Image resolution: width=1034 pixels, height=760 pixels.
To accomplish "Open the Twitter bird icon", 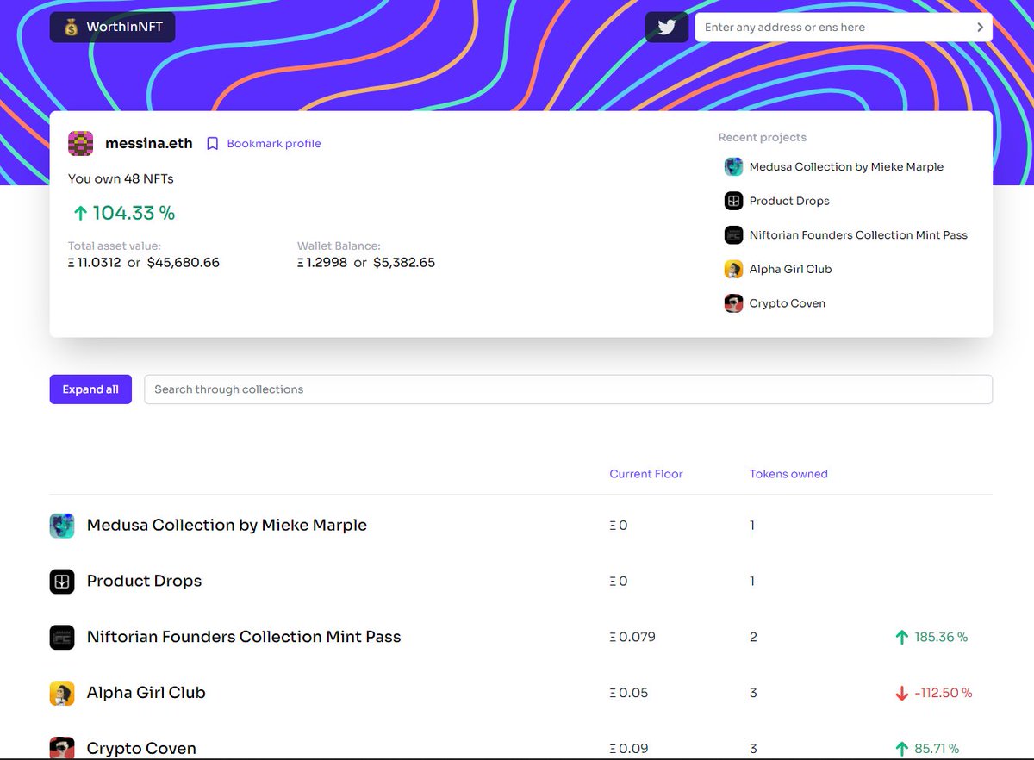I will point(666,27).
